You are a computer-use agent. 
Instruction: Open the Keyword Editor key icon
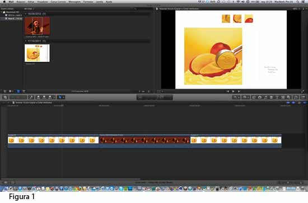tap(31, 97)
